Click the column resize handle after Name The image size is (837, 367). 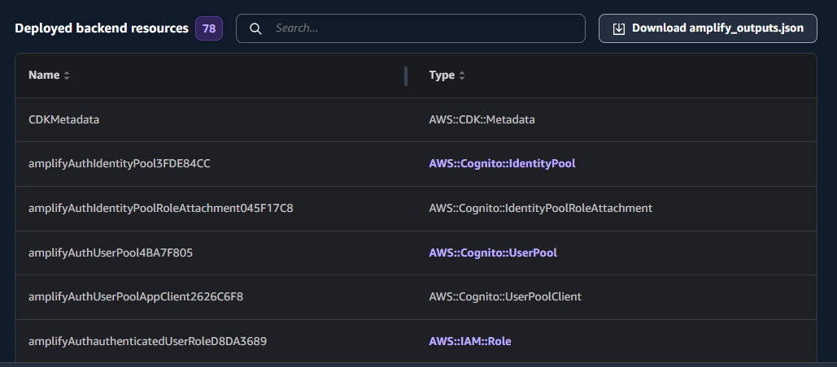click(x=406, y=76)
